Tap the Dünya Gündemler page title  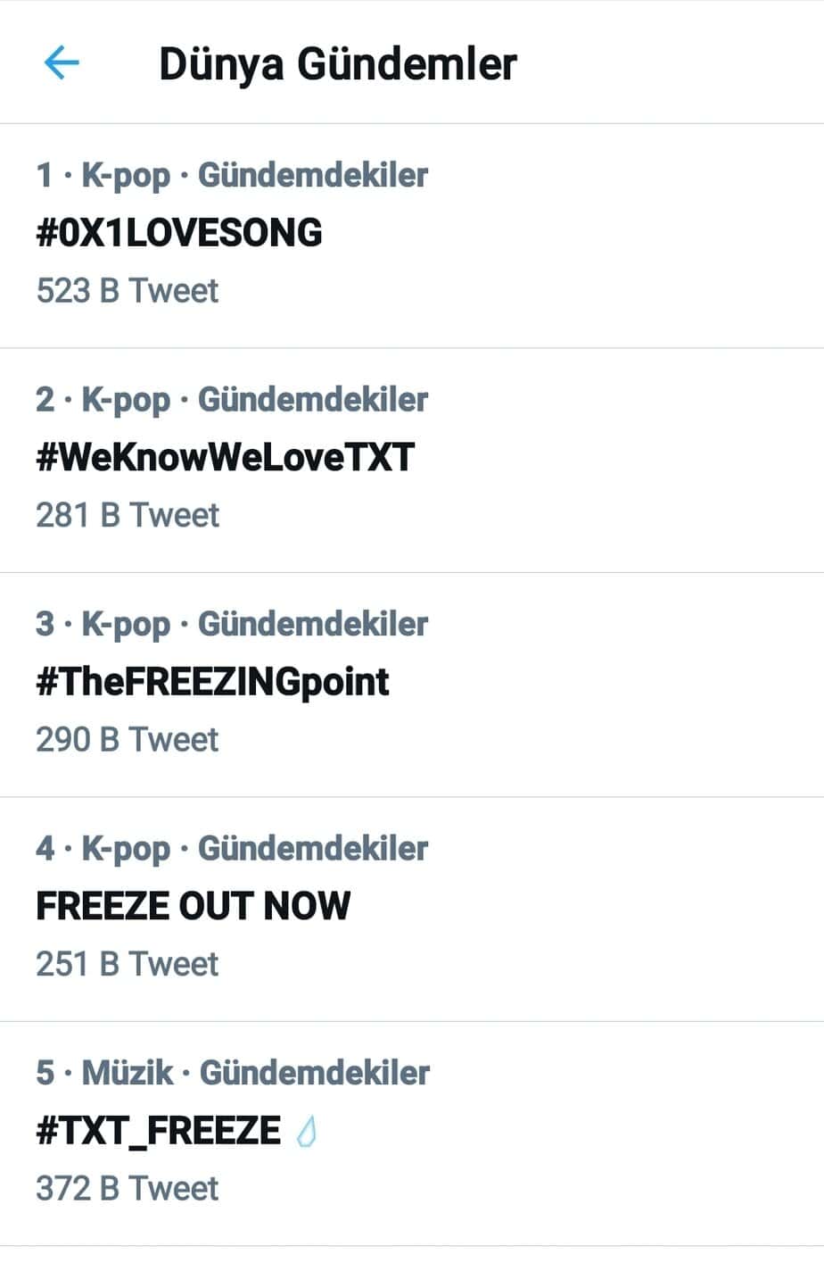pos(337,64)
